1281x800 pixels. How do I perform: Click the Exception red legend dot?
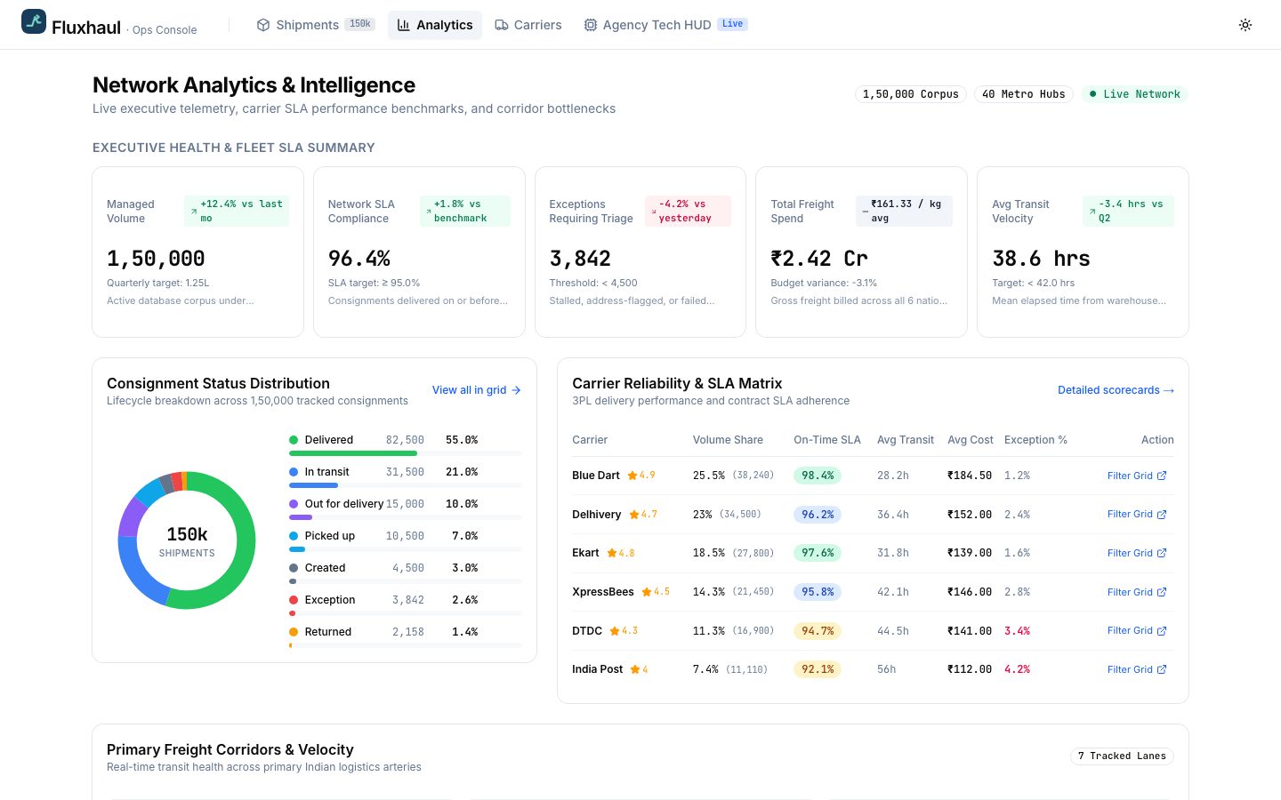pos(294,600)
